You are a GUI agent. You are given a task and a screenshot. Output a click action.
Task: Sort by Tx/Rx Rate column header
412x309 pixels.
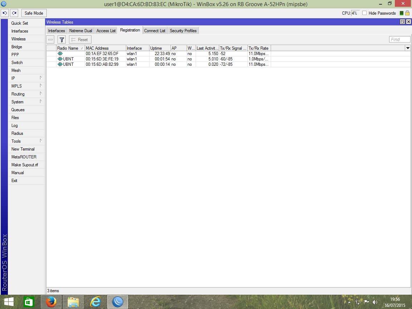[259, 48]
